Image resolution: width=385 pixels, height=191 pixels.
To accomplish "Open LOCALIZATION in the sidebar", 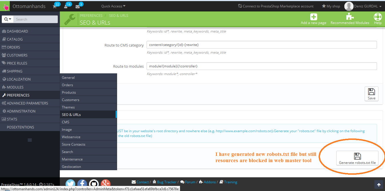I will 30,79.
